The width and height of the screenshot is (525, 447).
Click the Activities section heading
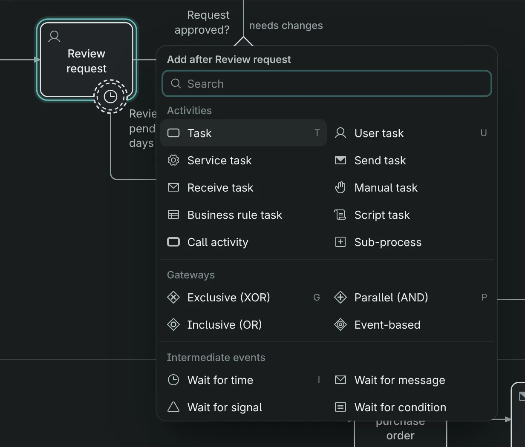tap(189, 110)
